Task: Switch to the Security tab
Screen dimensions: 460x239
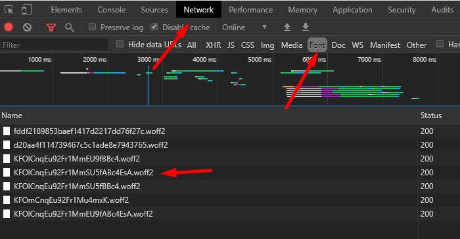Action: (x=402, y=10)
